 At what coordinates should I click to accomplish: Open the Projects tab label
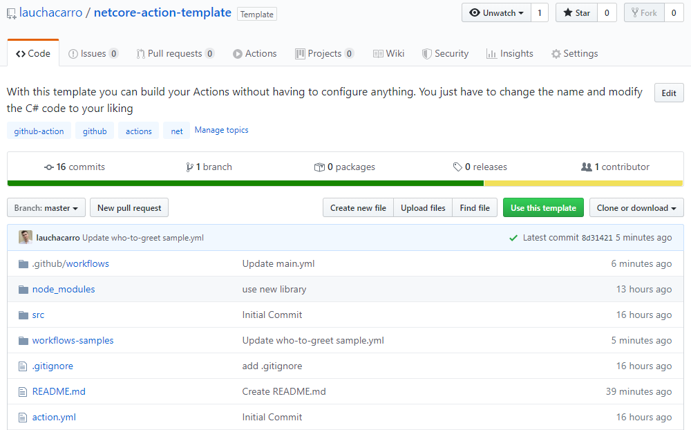[325, 53]
